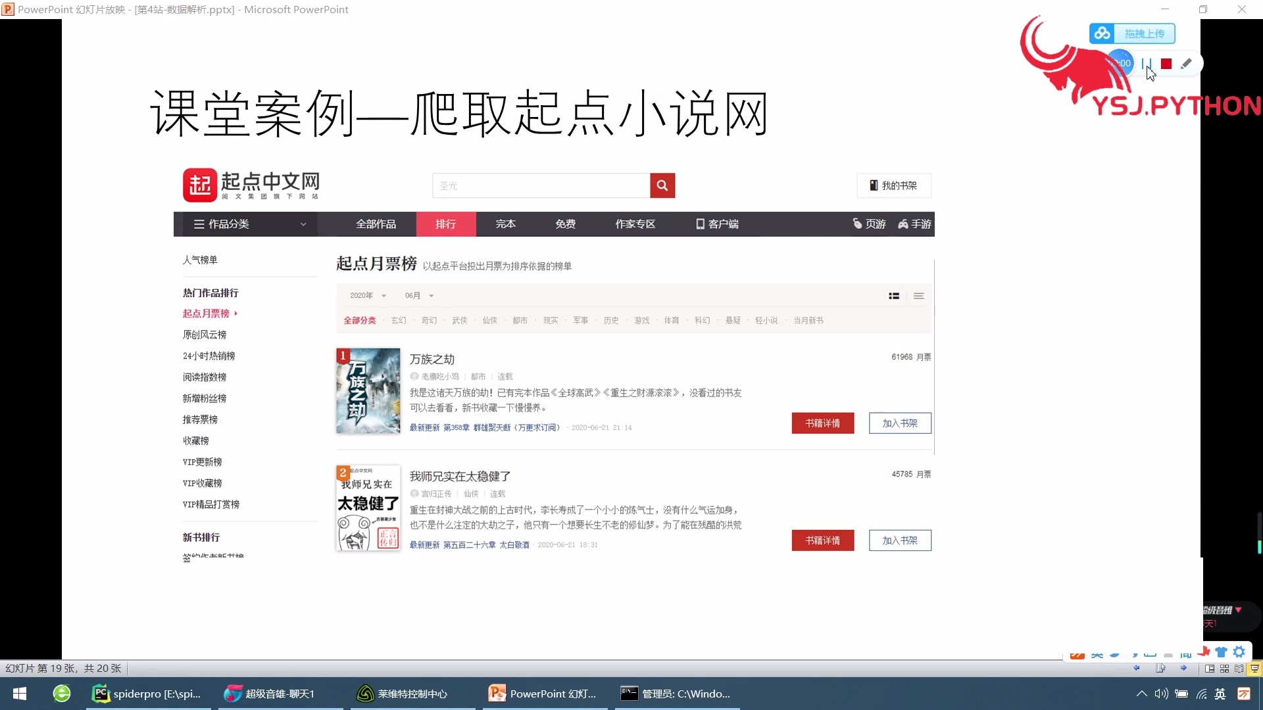The width and height of the screenshot is (1263, 710).
Task: Switch to Reading View icon
Action: point(1239,668)
